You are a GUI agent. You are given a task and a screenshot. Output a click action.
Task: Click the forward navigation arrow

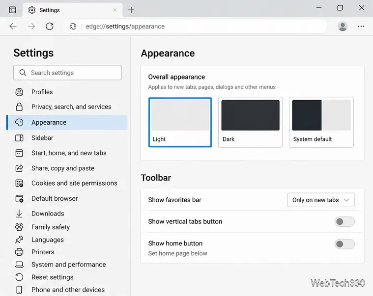pos(31,27)
